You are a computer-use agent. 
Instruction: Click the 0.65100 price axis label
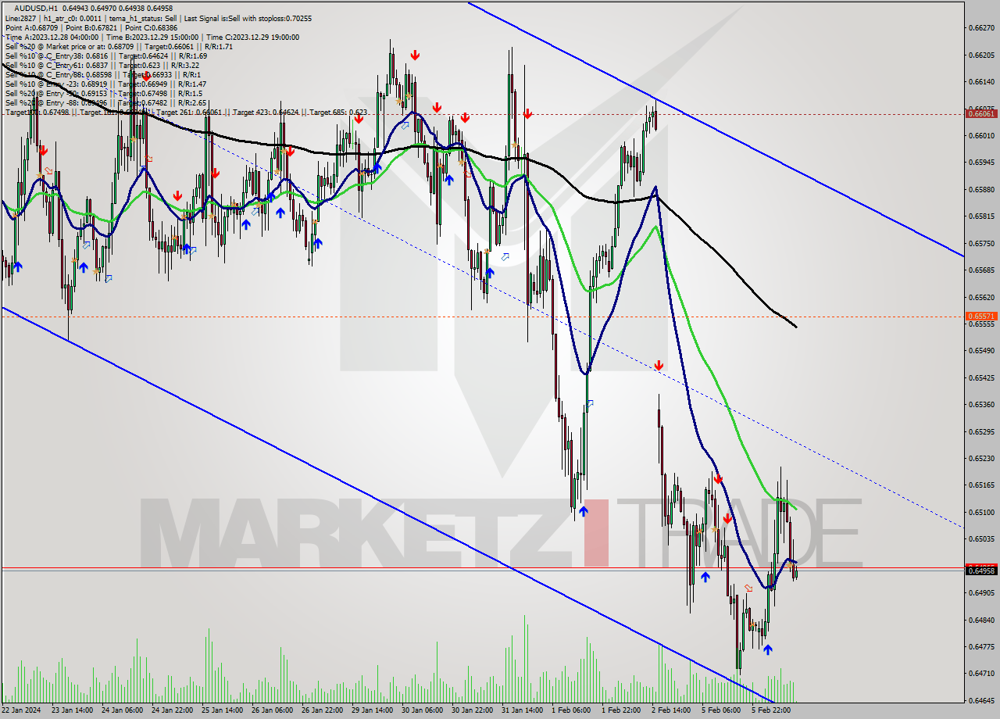981,513
